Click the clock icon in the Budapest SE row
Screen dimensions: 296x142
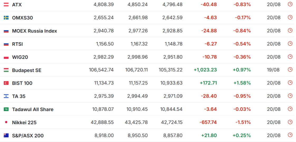[290, 70]
